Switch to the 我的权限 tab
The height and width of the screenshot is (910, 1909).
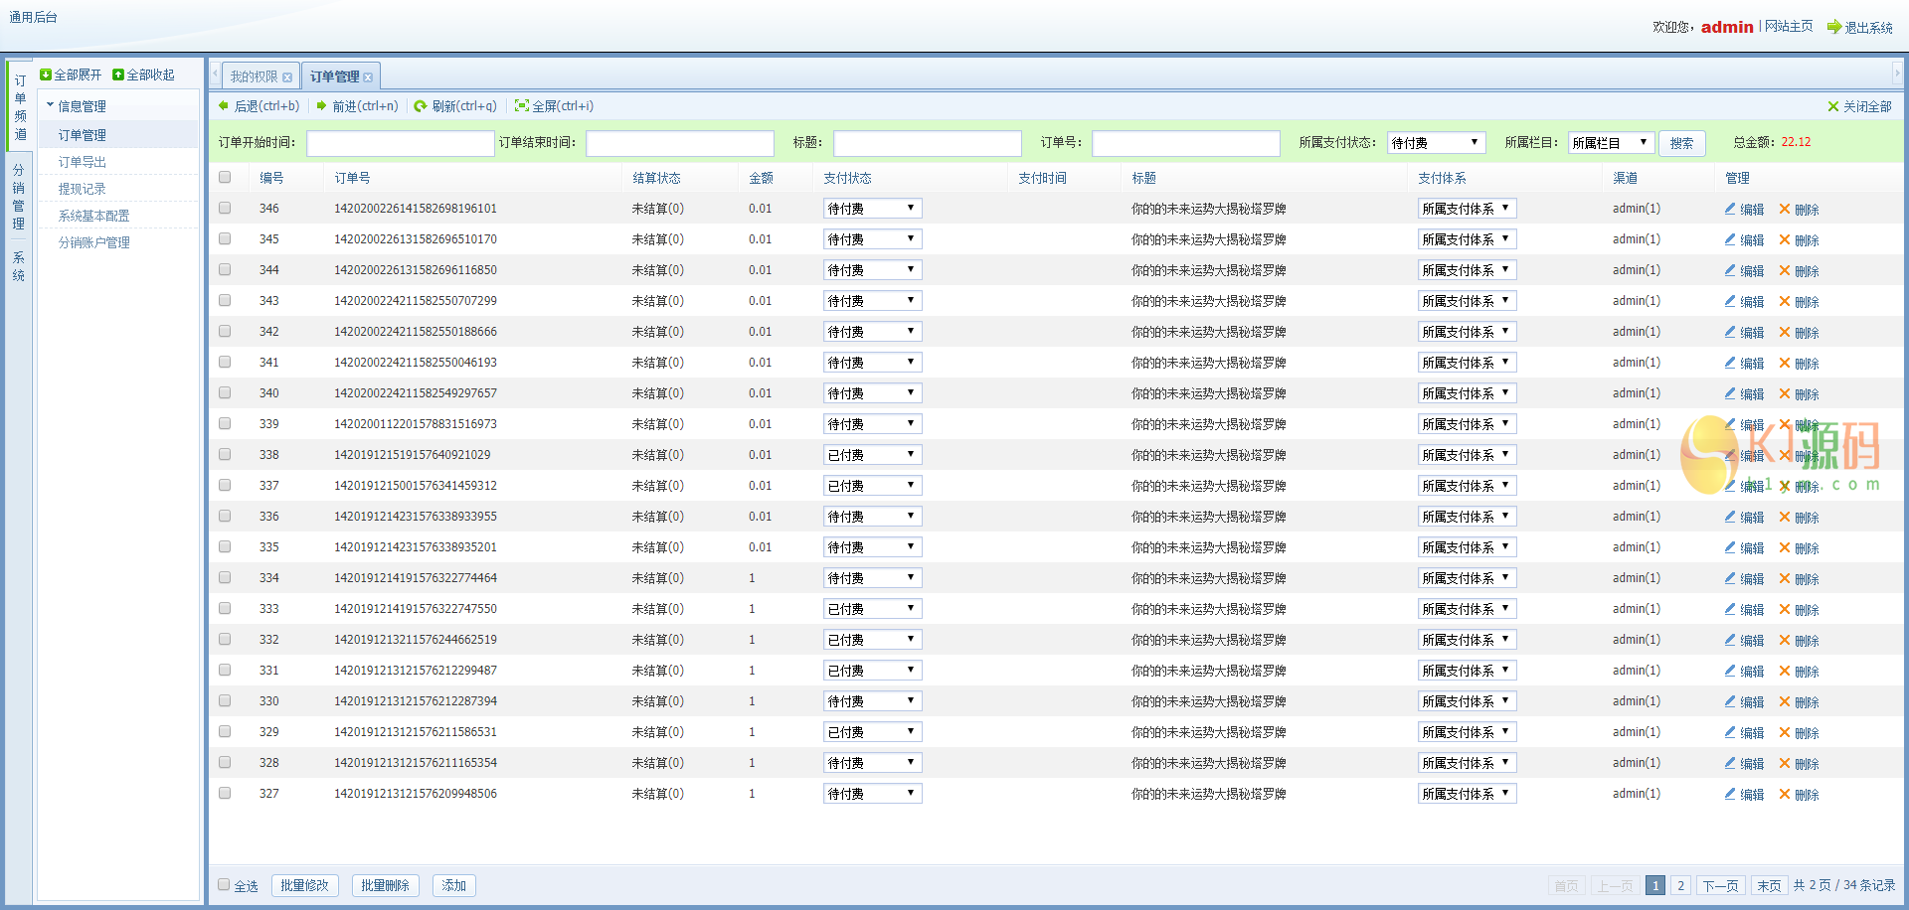pyautogui.click(x=255, y=76)
